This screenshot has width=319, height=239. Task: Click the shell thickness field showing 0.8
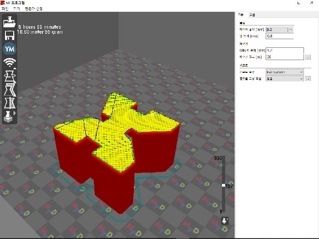point(279,36)
